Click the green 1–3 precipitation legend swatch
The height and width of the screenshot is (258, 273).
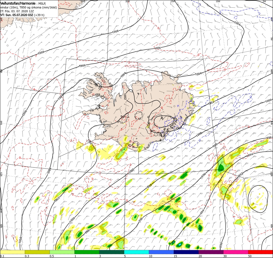click(x=87, y=252)
